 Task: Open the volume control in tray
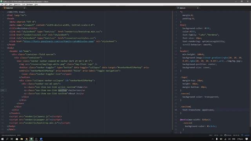[229, 139]
